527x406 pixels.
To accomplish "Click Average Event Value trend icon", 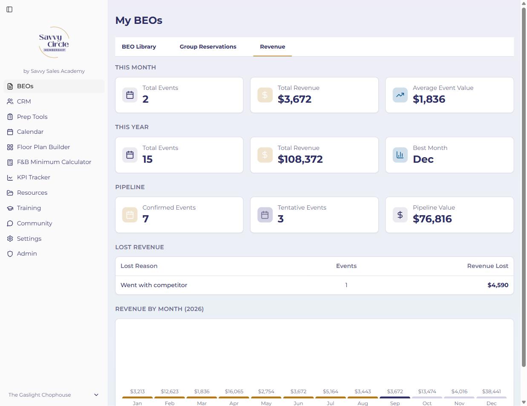I will (400, 95).
